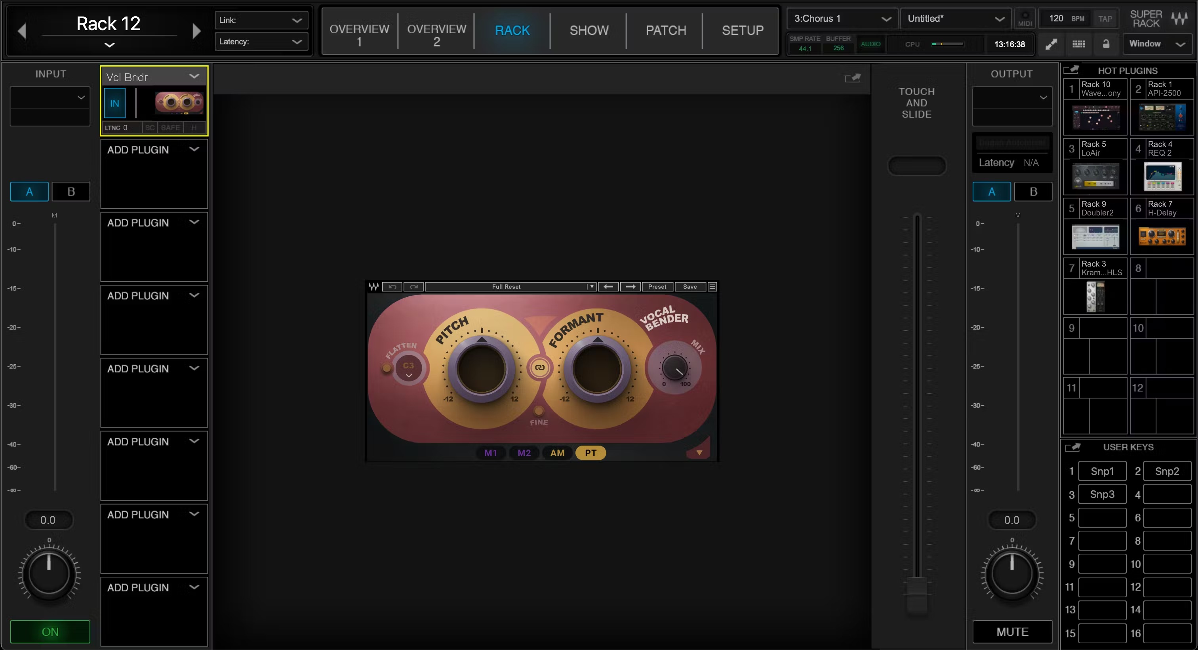Open Hot Plugin 4 REQ 2 thumbnail
The width and height of the screenshot is (1198, 650).
click(1162, 177)
